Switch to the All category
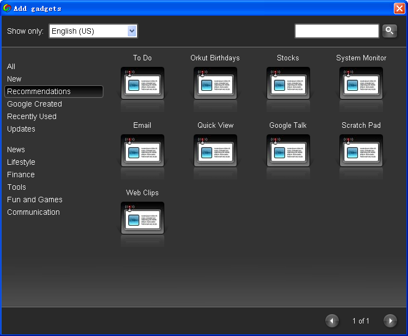408x336 pixels. coord(11,66)
